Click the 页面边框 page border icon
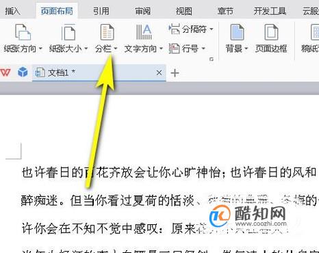The width and height of the screenshot is (319, 253). (271, 32)
